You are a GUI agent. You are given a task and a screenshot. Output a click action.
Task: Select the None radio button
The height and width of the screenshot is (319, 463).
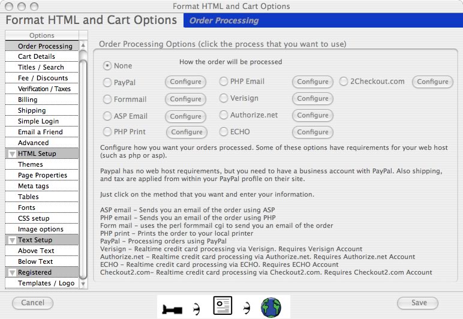[x=107, y=65]
